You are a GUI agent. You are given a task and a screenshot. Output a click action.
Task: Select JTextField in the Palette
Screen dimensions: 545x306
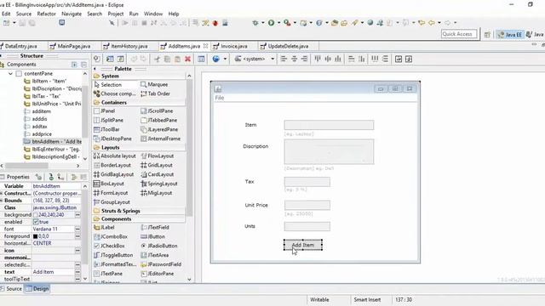point(155,227)
